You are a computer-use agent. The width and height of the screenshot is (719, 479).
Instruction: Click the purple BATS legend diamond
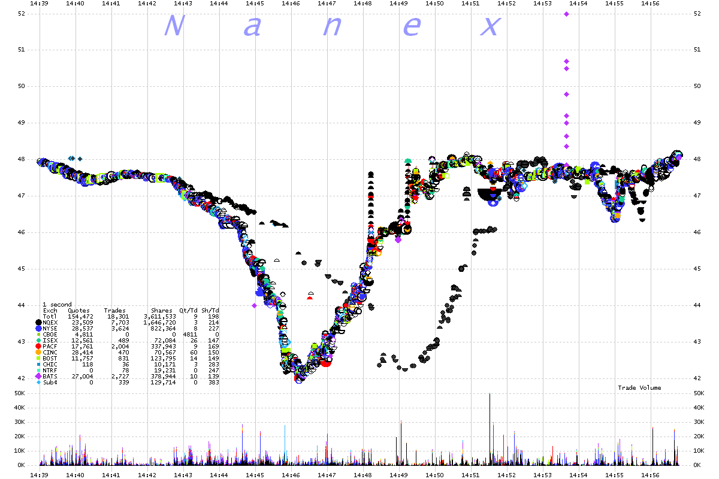[38, 376]
